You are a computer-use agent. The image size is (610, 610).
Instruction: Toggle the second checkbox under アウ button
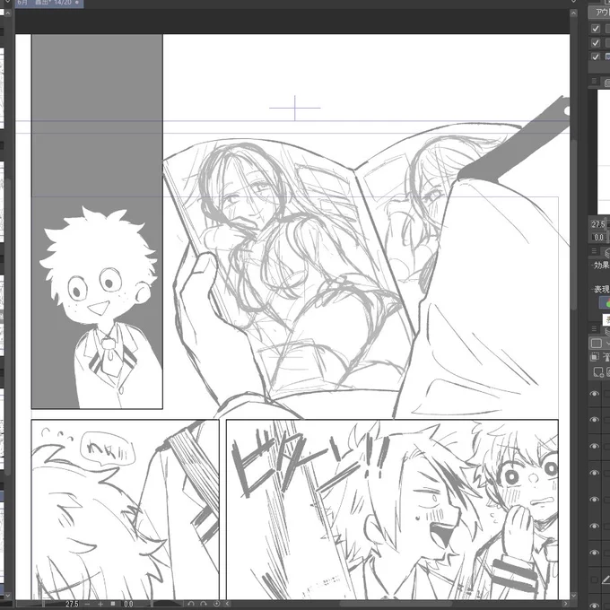[x=596, y=42]
